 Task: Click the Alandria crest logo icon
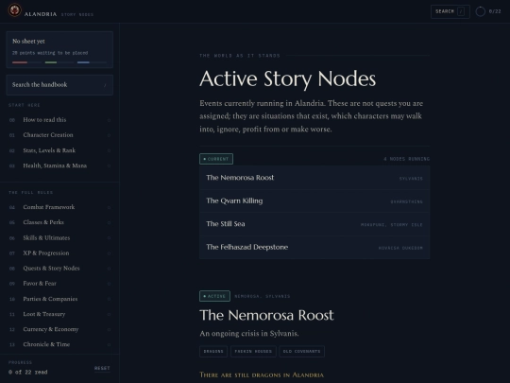14,10
